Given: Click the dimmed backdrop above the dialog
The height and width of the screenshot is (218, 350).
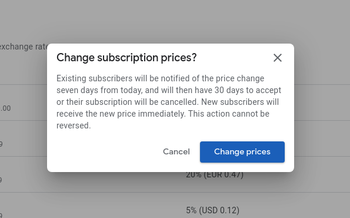Looking at the screenshot, I should 171,21.
